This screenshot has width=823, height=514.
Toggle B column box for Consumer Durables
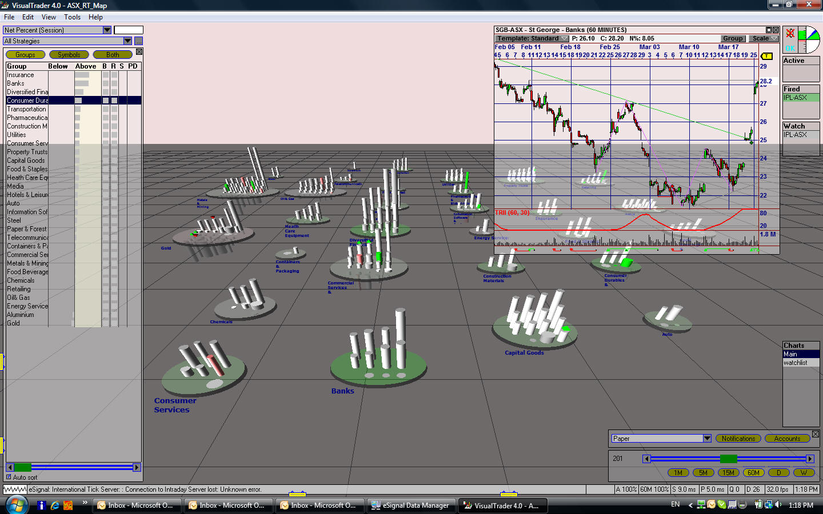[x=105, y=101]
